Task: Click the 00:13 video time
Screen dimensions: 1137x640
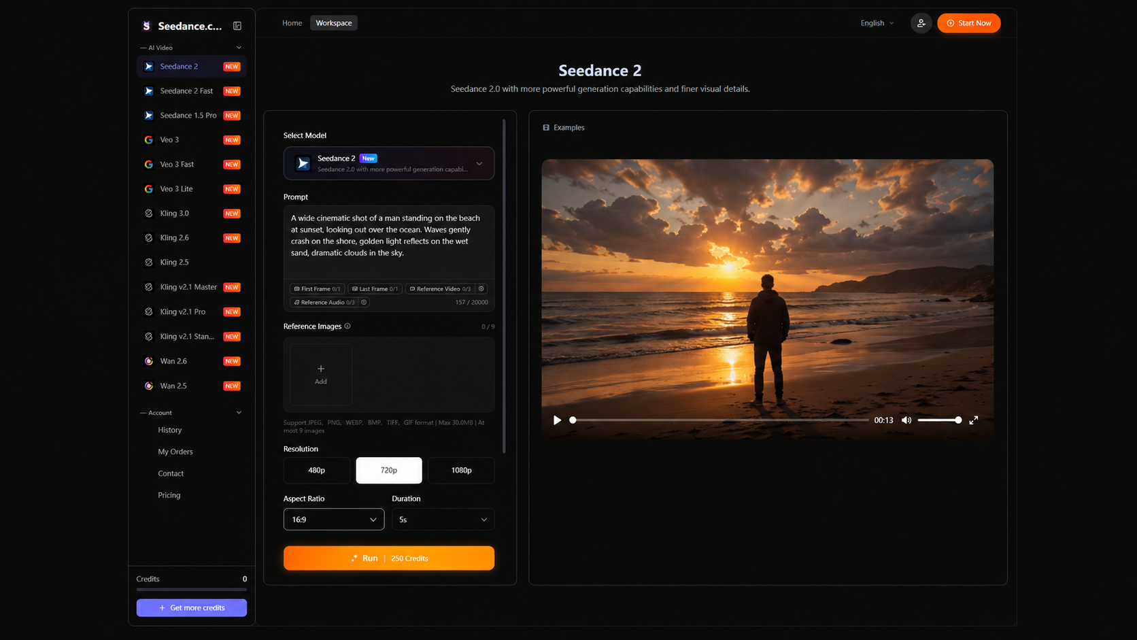Action: click(x=884, y=420)
